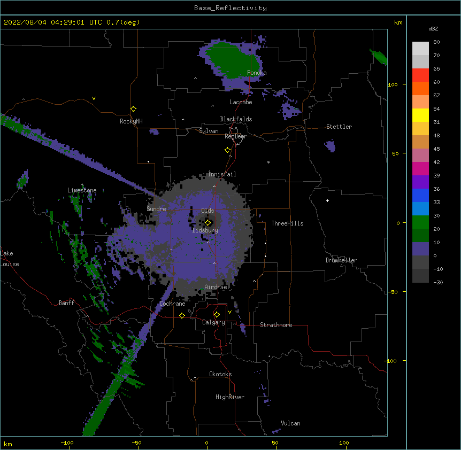Click the Stettler city label
Viewport: 461px width, 450px height.
[339, 127]
